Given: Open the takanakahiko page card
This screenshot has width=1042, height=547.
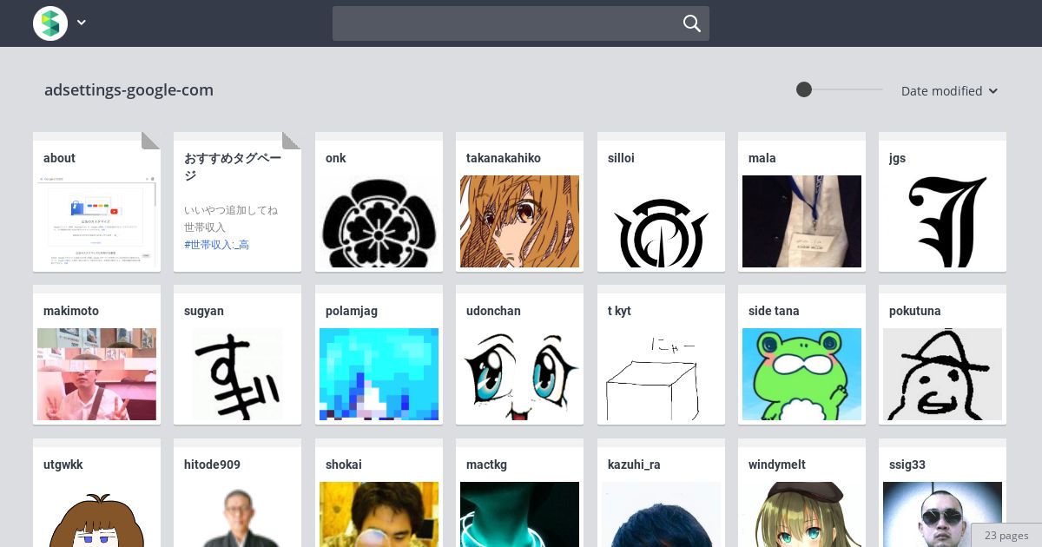Looking at the screenshot, I should click(519, 201).
